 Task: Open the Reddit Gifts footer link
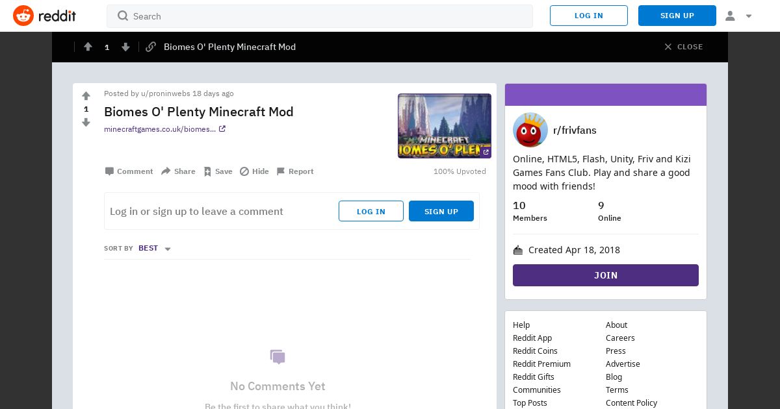click(x=534, y=377)
